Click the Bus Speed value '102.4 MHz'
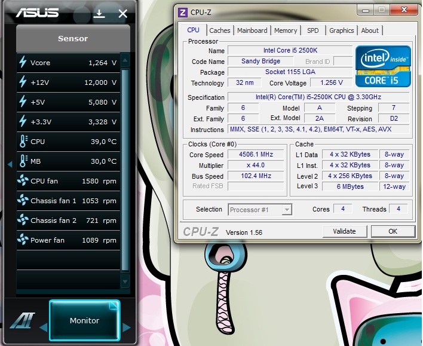This screenshot has width=423, height=346. click(x=256, y=176)
